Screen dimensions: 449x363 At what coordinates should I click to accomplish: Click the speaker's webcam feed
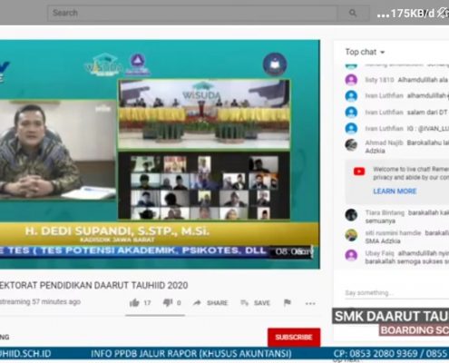[x=58, y=151]
